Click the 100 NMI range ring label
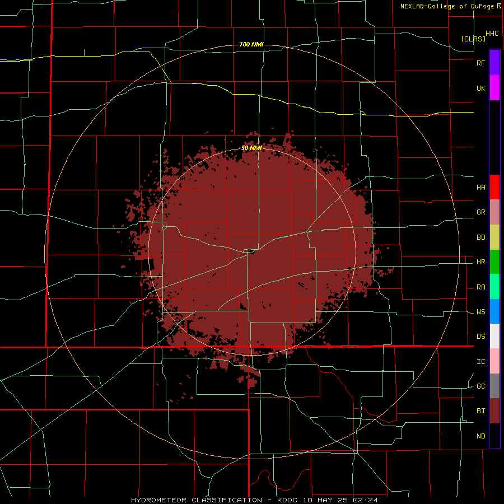 pyautogui.click(x=251, y=44)
